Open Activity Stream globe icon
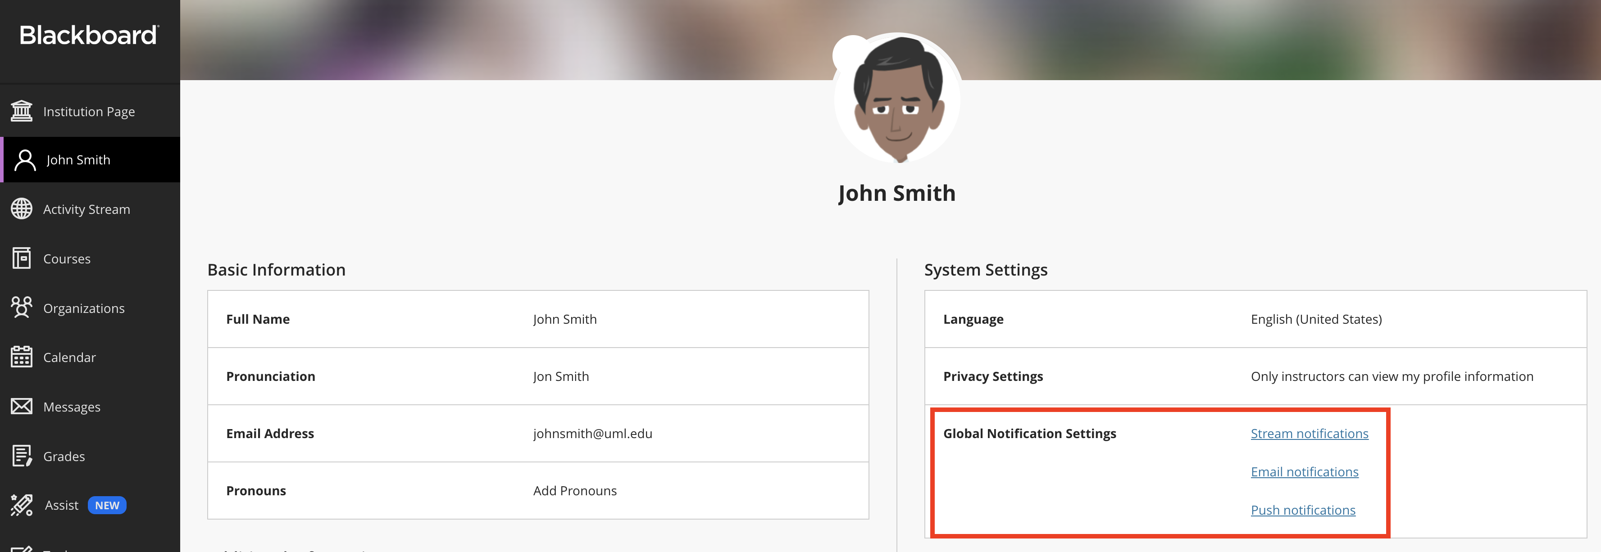The width and height of the screenshot is (1601, 552). pyautogui.click(x=22, y=209)
